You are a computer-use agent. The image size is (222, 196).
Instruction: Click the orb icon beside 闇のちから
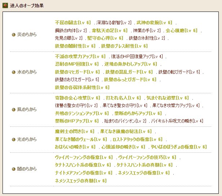[14, 169]
